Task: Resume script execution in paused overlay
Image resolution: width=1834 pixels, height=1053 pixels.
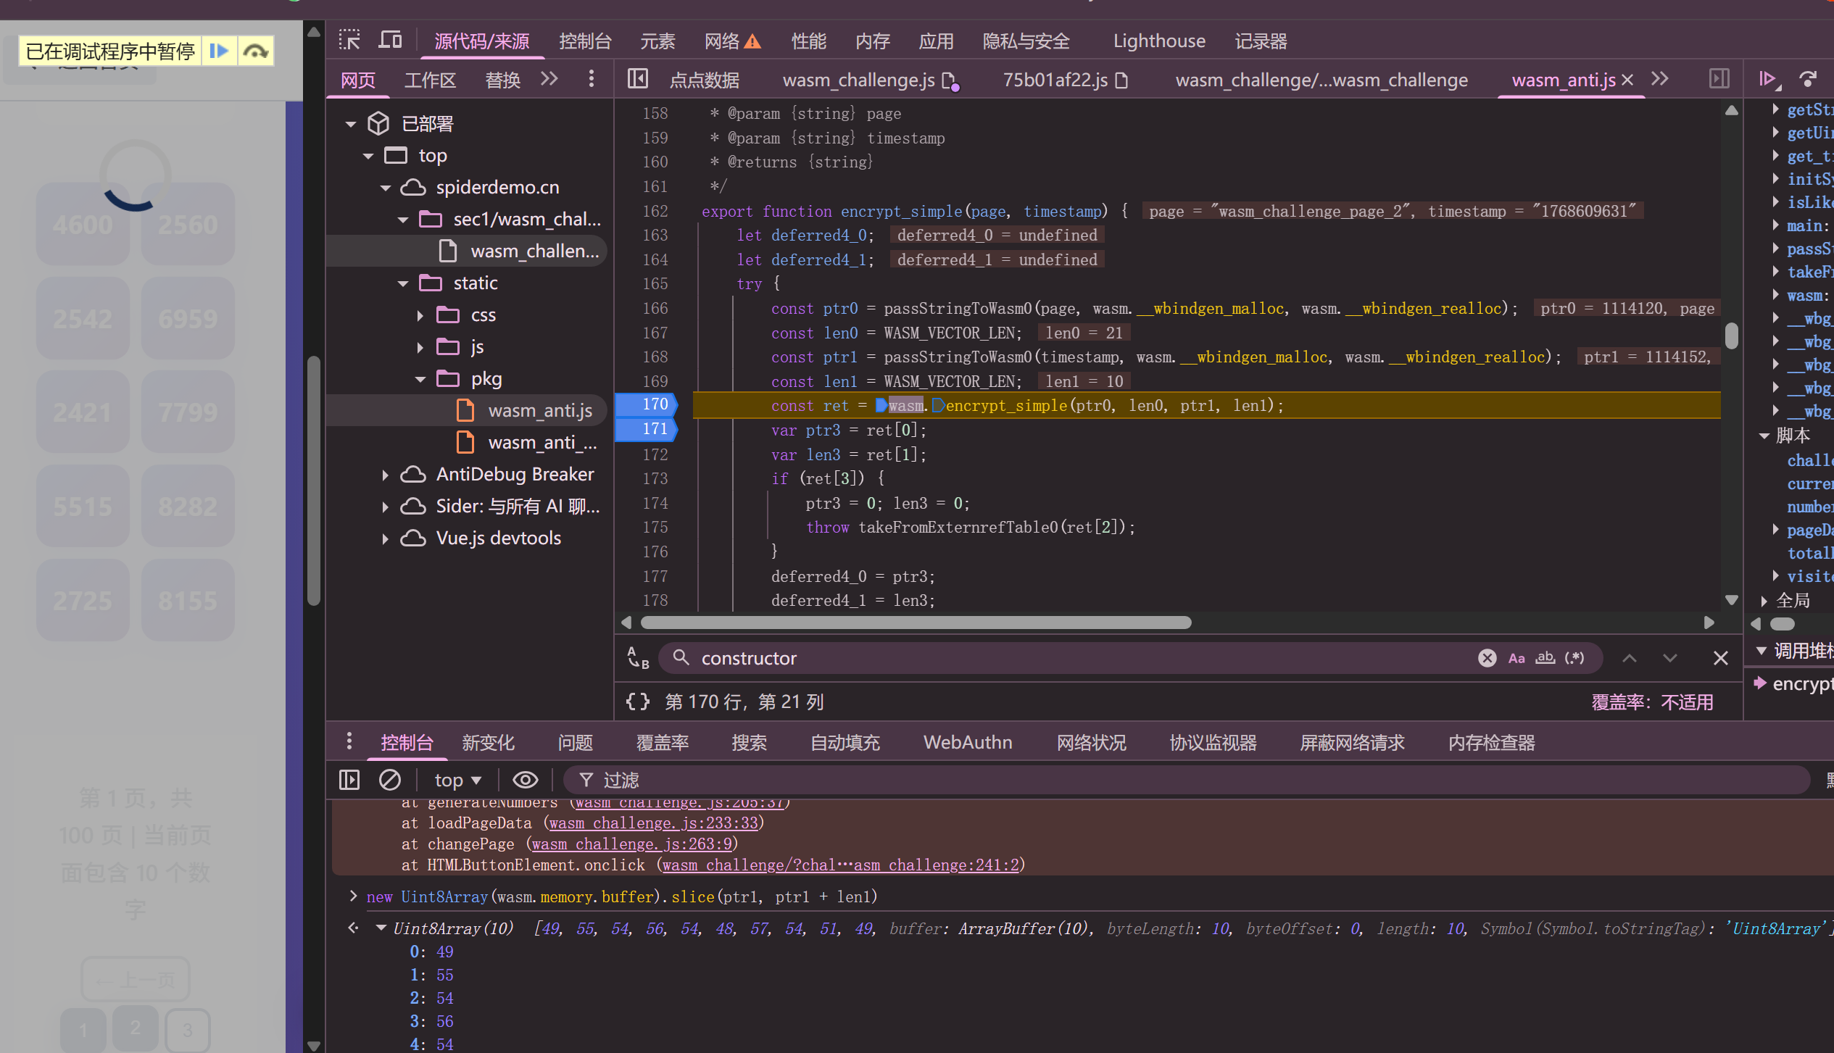Action: [219, 51]
